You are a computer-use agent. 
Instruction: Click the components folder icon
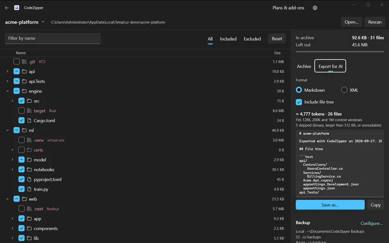pyautogui.click(x=29, y=228)
